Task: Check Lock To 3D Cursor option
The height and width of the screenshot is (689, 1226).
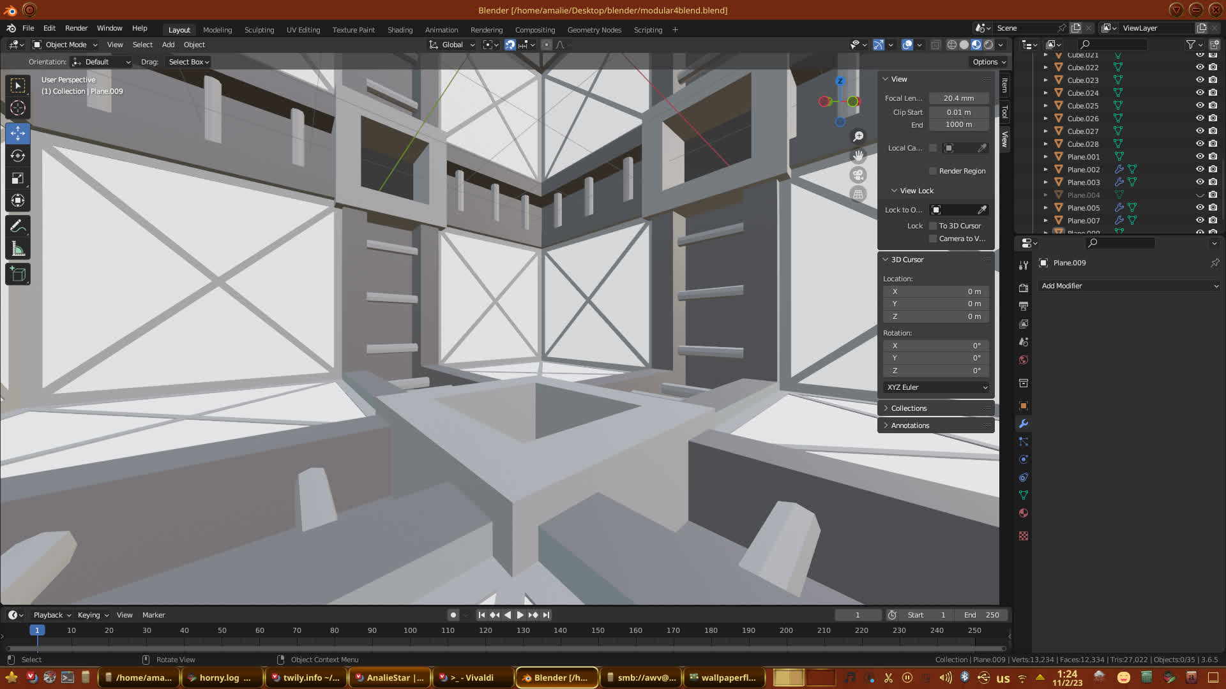Action: click(x=933, y=226)
